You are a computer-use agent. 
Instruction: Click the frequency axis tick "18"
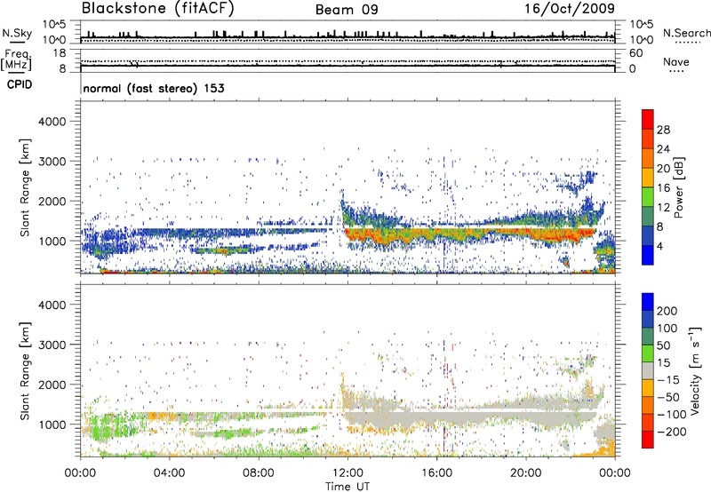click(60, 53)
